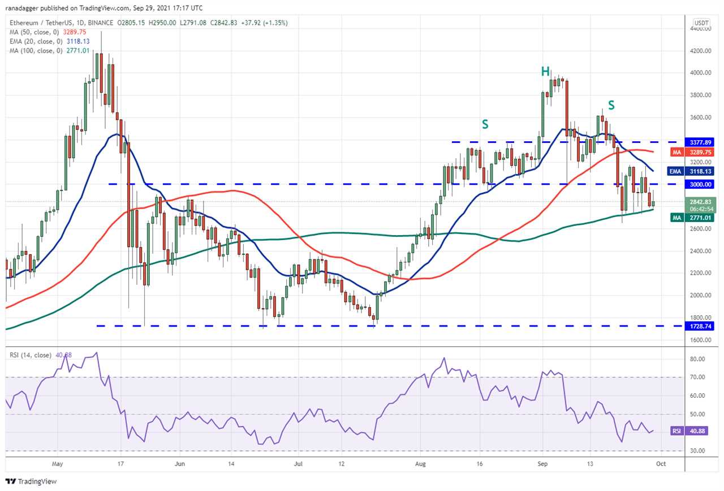Click the Jul label on the time axis
724x491 pixels.
click(x=298, y=463)
